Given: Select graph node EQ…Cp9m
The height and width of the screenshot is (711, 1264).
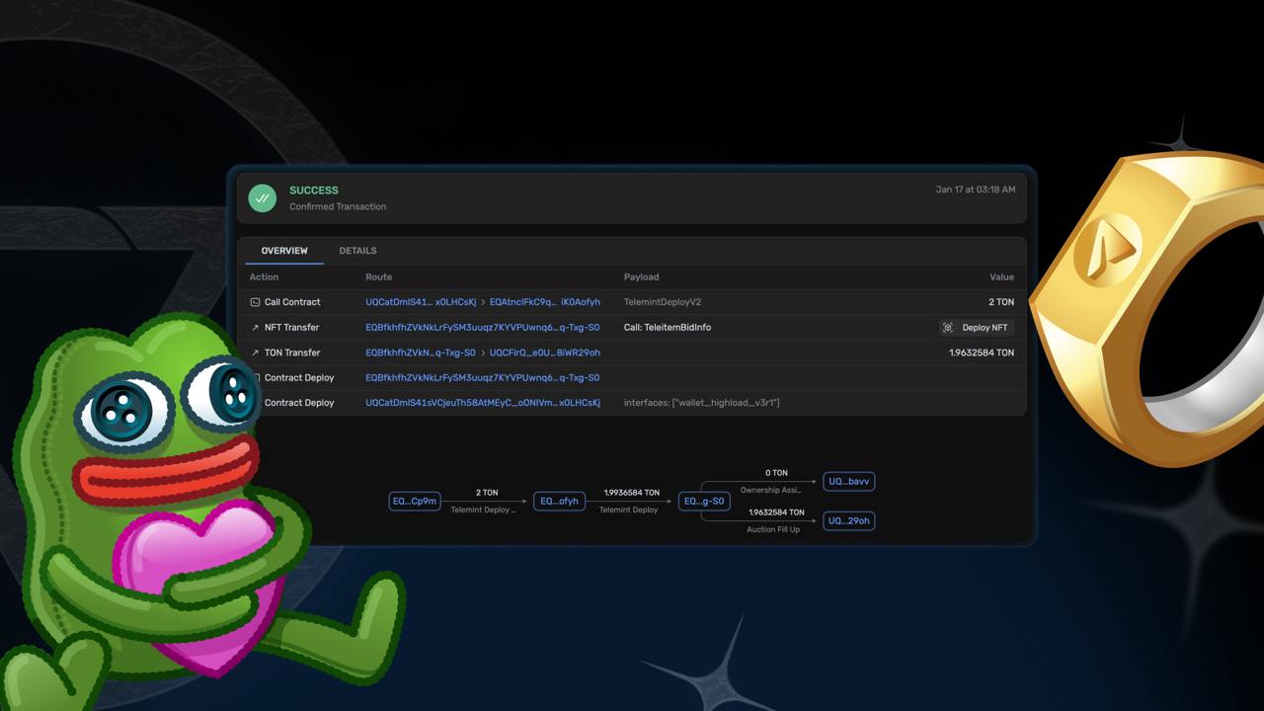Looking at the screenshot, I should click(415, 502).
